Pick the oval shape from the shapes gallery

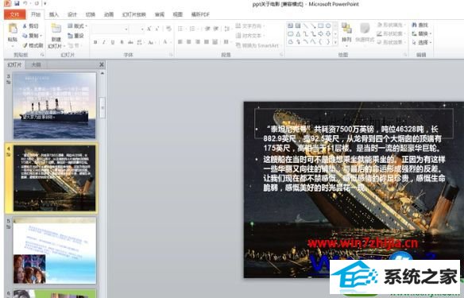pos(328,26)
